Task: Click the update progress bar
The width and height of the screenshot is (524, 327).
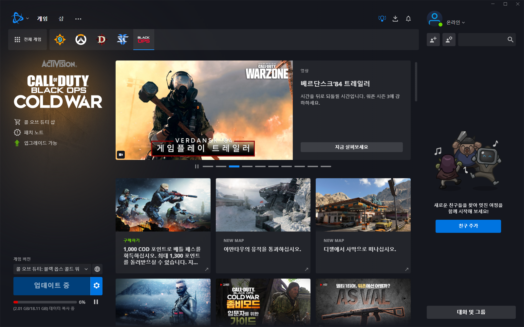Action: (x=45, y=302)
